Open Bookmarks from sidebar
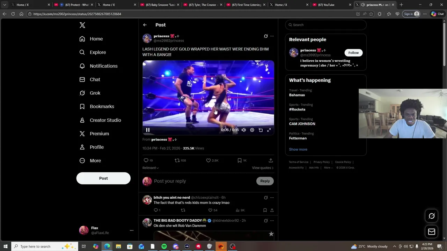This screenshot has height=251, width=447. click(x=97, y=106)
